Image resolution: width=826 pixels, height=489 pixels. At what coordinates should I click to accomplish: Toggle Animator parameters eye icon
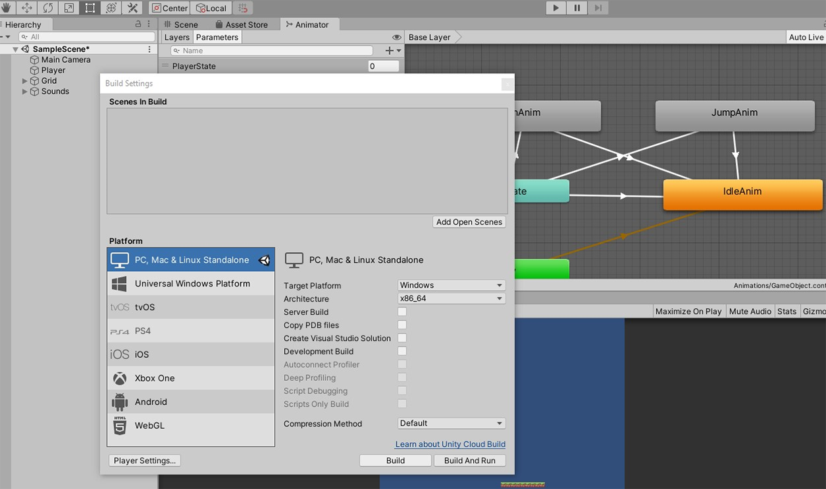(396, 38)
